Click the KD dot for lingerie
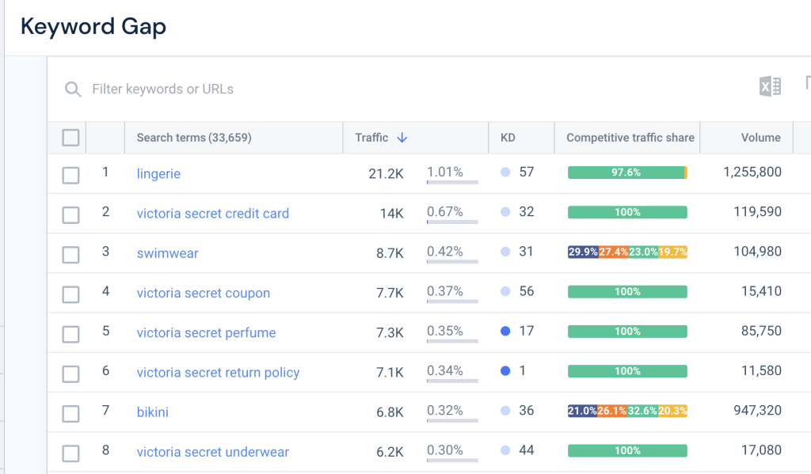 pyautogui.click(x=505, y=173)
